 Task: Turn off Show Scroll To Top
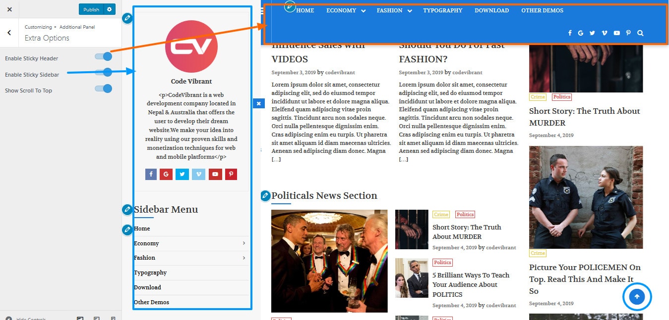pos(104,89)
